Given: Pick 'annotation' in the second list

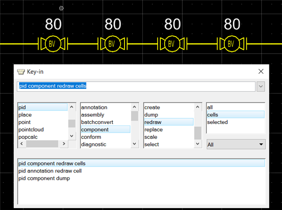Looking at the screenshot, I should pos(94,107).
